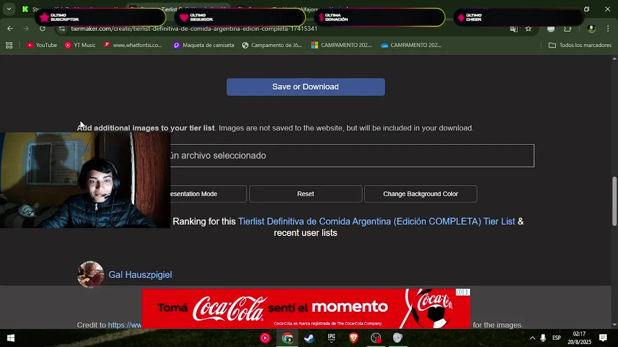Enable Presentation Mode
Viewport: 618px width, 347px height.
tap(208, 194)
